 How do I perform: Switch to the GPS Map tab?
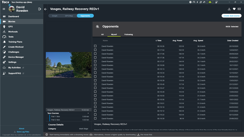click(69, 16)
